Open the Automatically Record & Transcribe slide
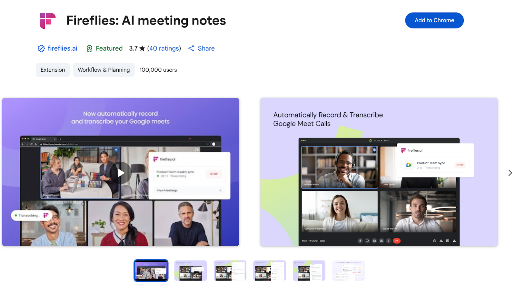 (379, 172)
